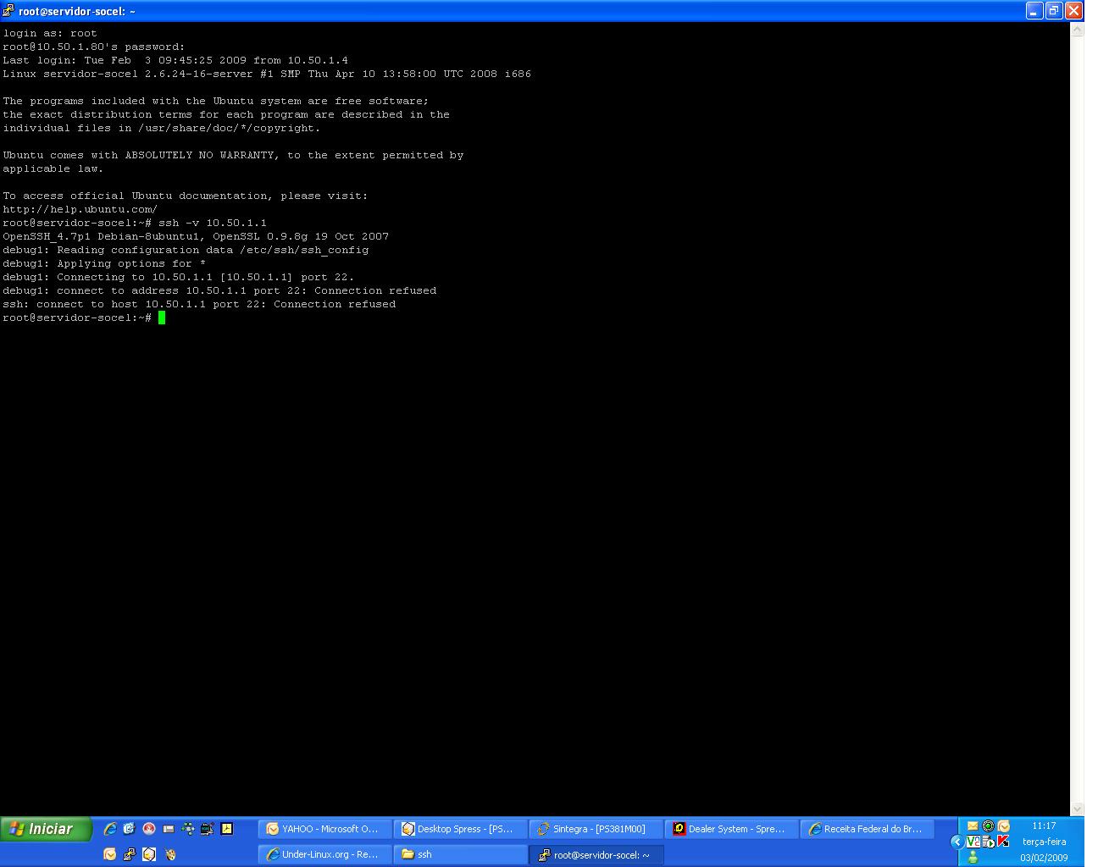
Task: Switch to YAHOO - Microsoft Outlook taskbar window
Action: [325, 829]
